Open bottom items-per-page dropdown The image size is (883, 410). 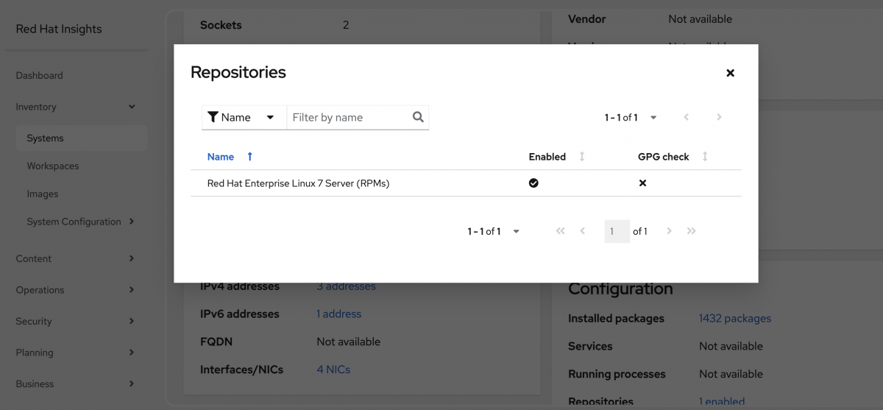516,231
